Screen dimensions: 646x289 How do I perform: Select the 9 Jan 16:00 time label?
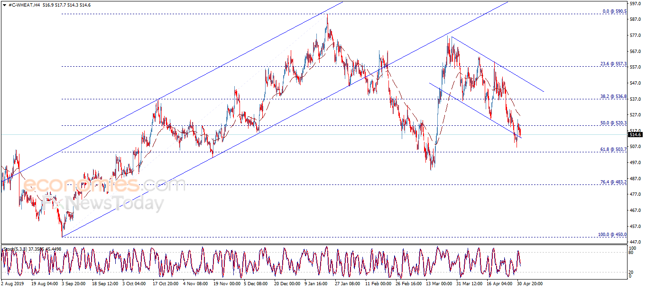[x=316, y=284]
